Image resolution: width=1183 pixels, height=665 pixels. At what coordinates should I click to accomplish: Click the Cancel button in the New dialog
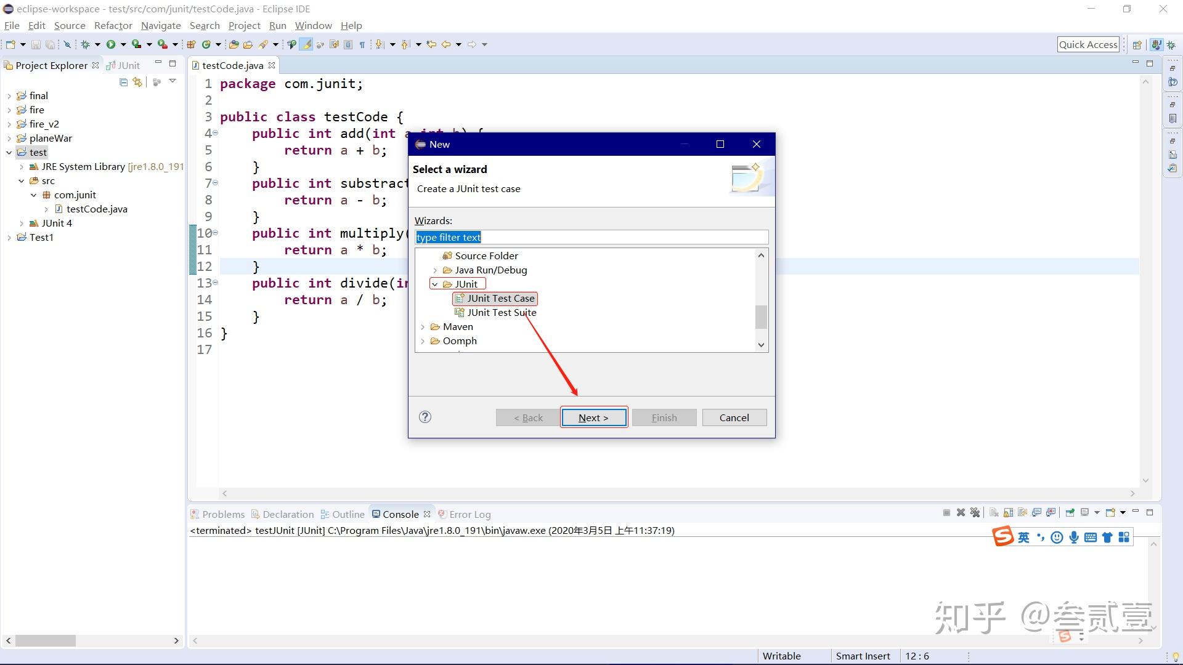(x=734, y=417)
